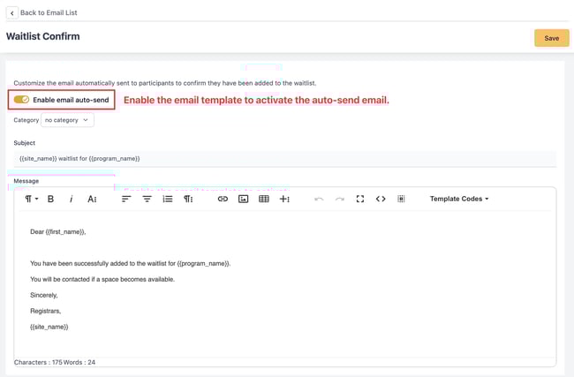Viewport: 574px width, 377px height.
Task: Switch to code view
Action: tap(381, 199)
